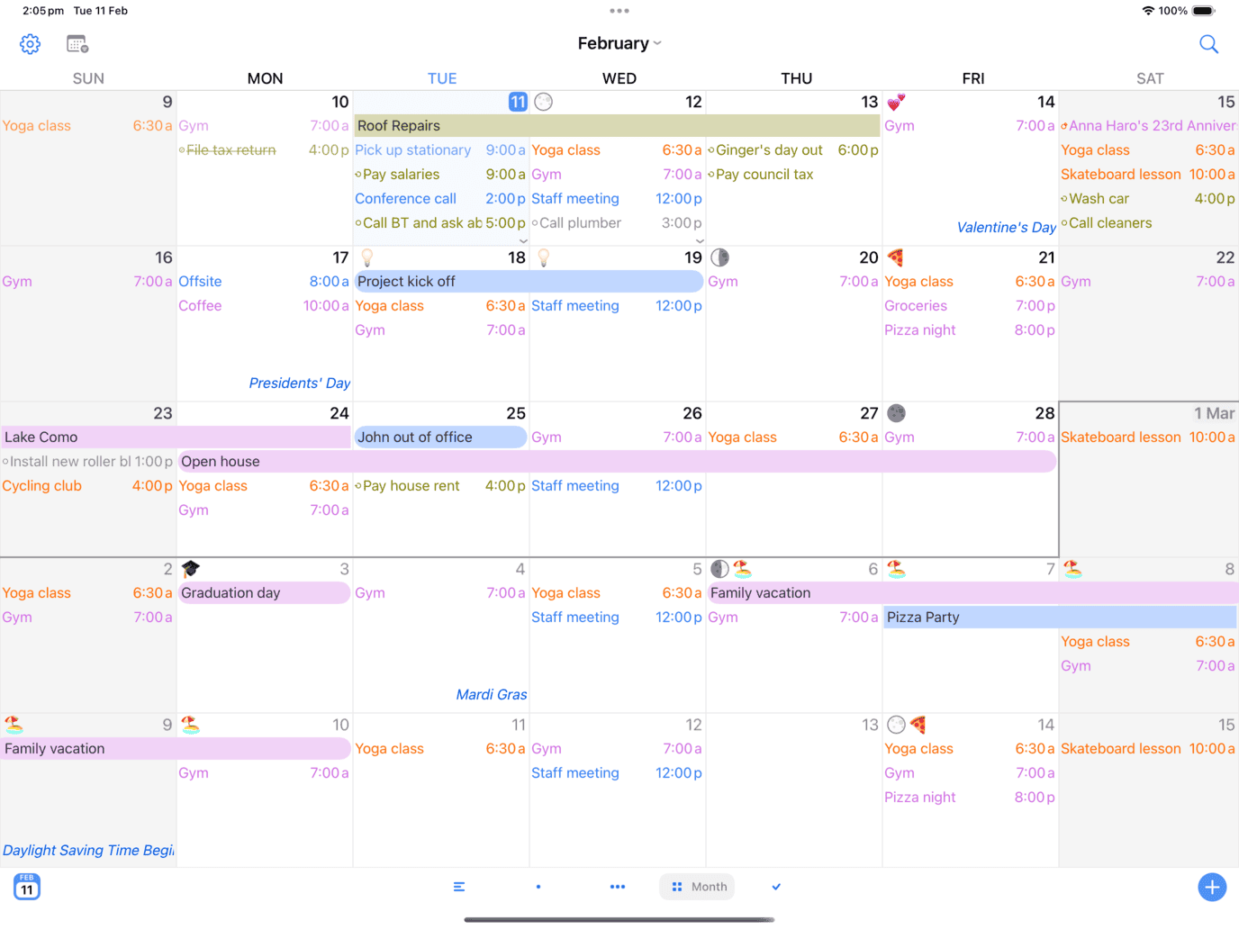The height and width of the screenshot is (929, 1239).
Task: Complete Pay council tax reminder circle
Action: pos(711,175)
